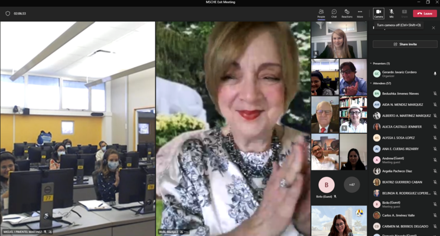Open the People panel icon

click(321, 13)
